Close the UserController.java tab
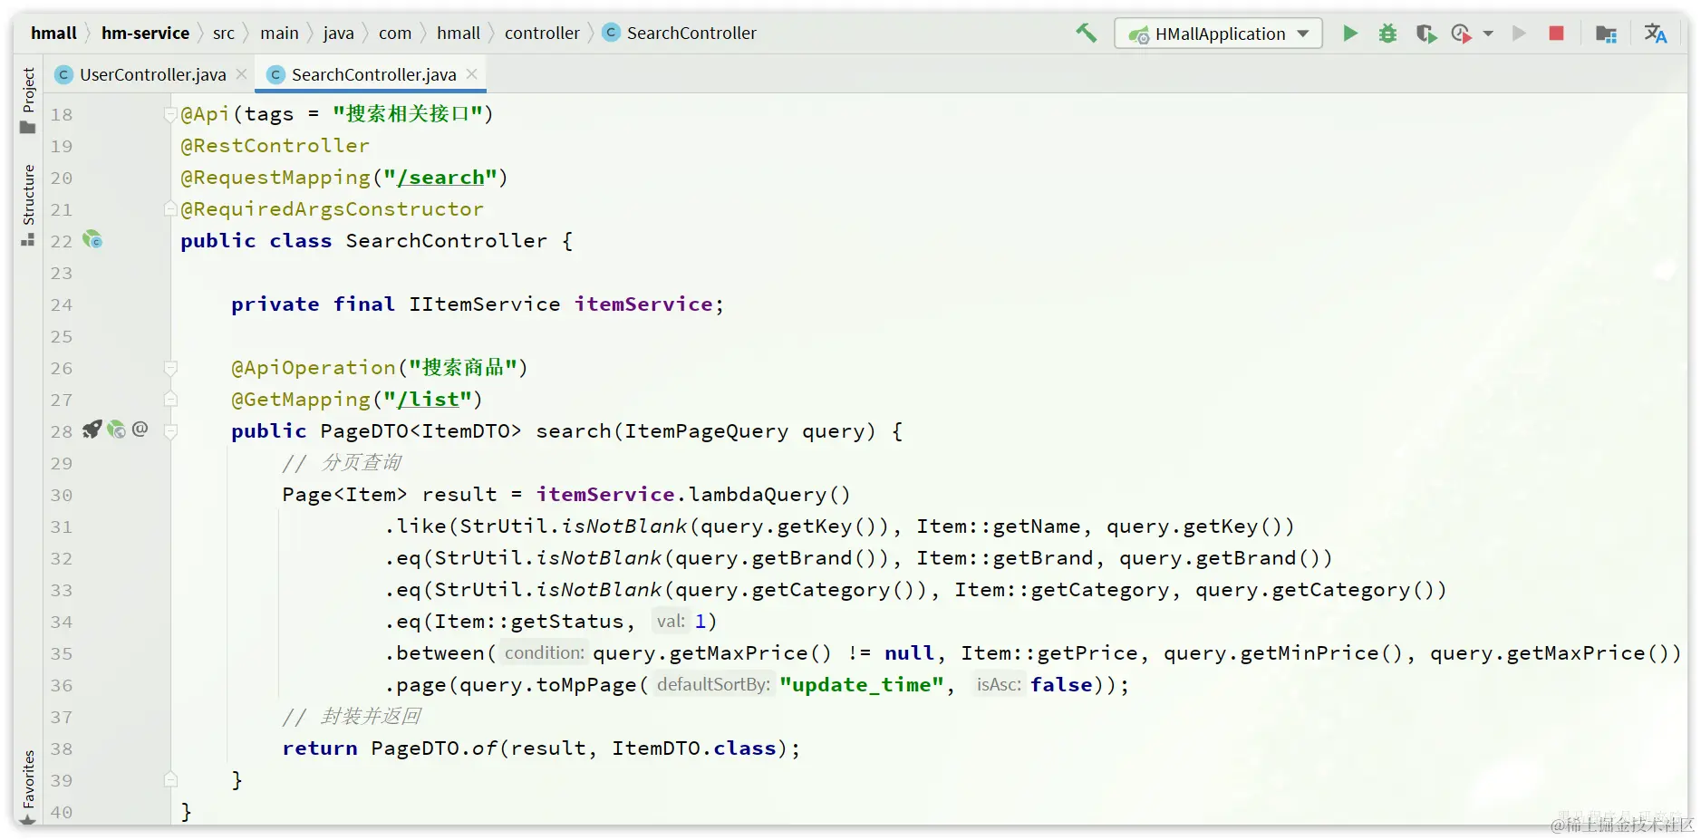Viewport: 1701px width, 840px height. (x=241, y=74)
